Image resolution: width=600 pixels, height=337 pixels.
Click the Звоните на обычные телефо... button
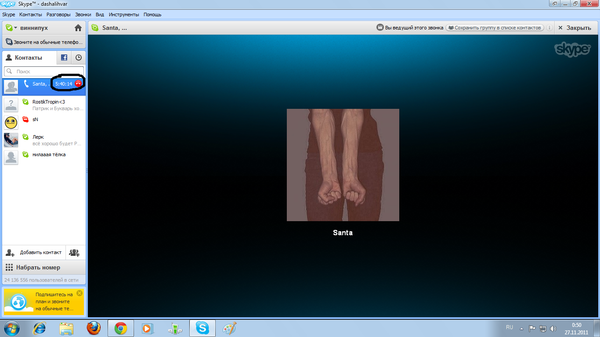(44, 42)
